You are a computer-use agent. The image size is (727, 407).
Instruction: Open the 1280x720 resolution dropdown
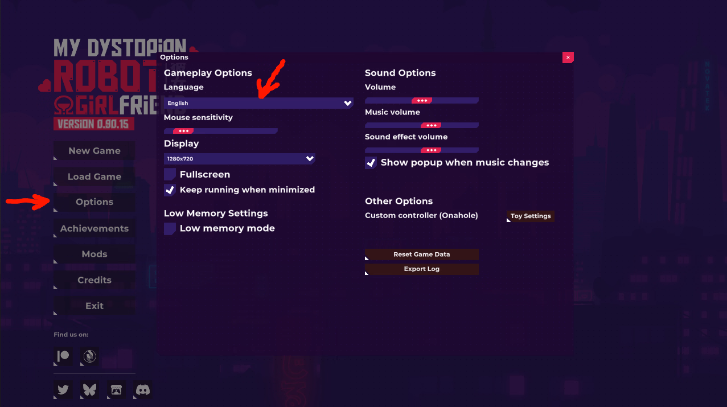(240, 159)
